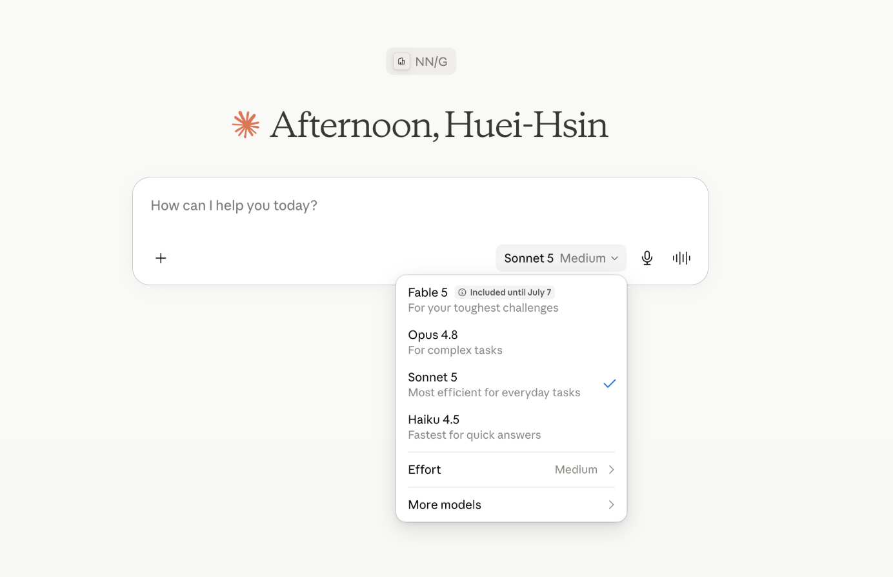The width and height of the screenshot is (893, 577).
Task: Click the blue checkmark next to Sonnet 5
Action: coord(610,383)
